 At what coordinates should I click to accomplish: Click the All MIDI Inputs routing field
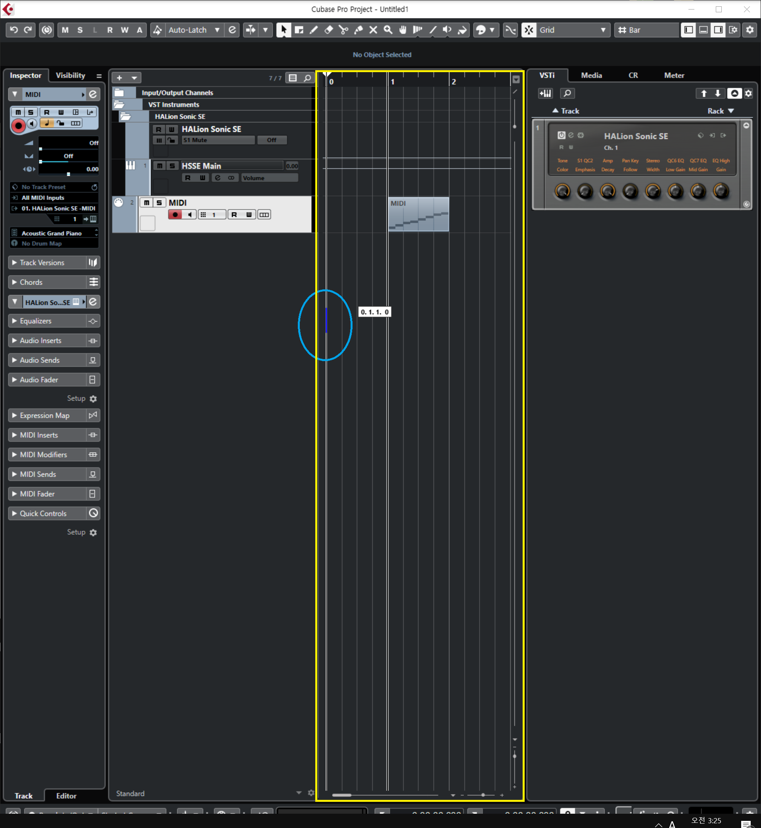pyautogui.click(x=54, y=198)
